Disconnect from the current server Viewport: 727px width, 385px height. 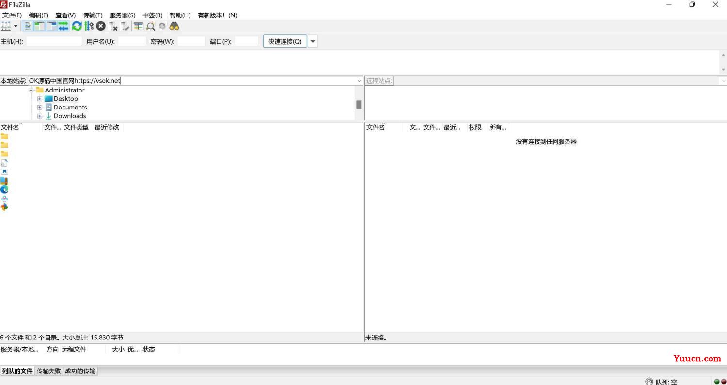[x=113, y=26]
